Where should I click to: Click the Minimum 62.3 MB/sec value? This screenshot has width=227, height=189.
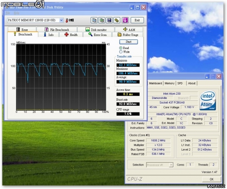coord(128,65)
